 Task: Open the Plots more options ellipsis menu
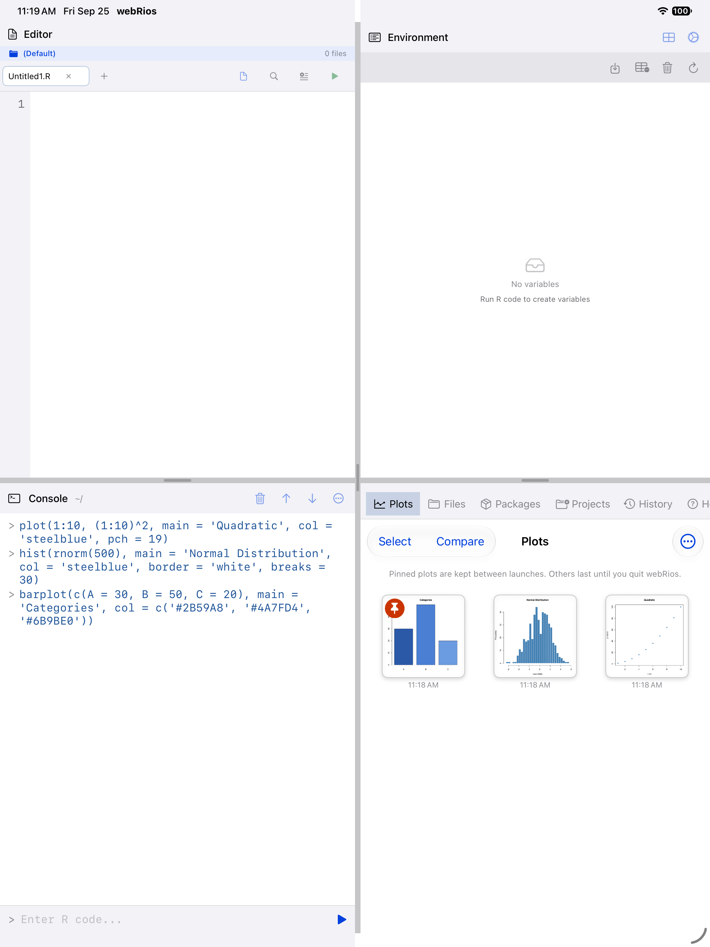(688, 542)
